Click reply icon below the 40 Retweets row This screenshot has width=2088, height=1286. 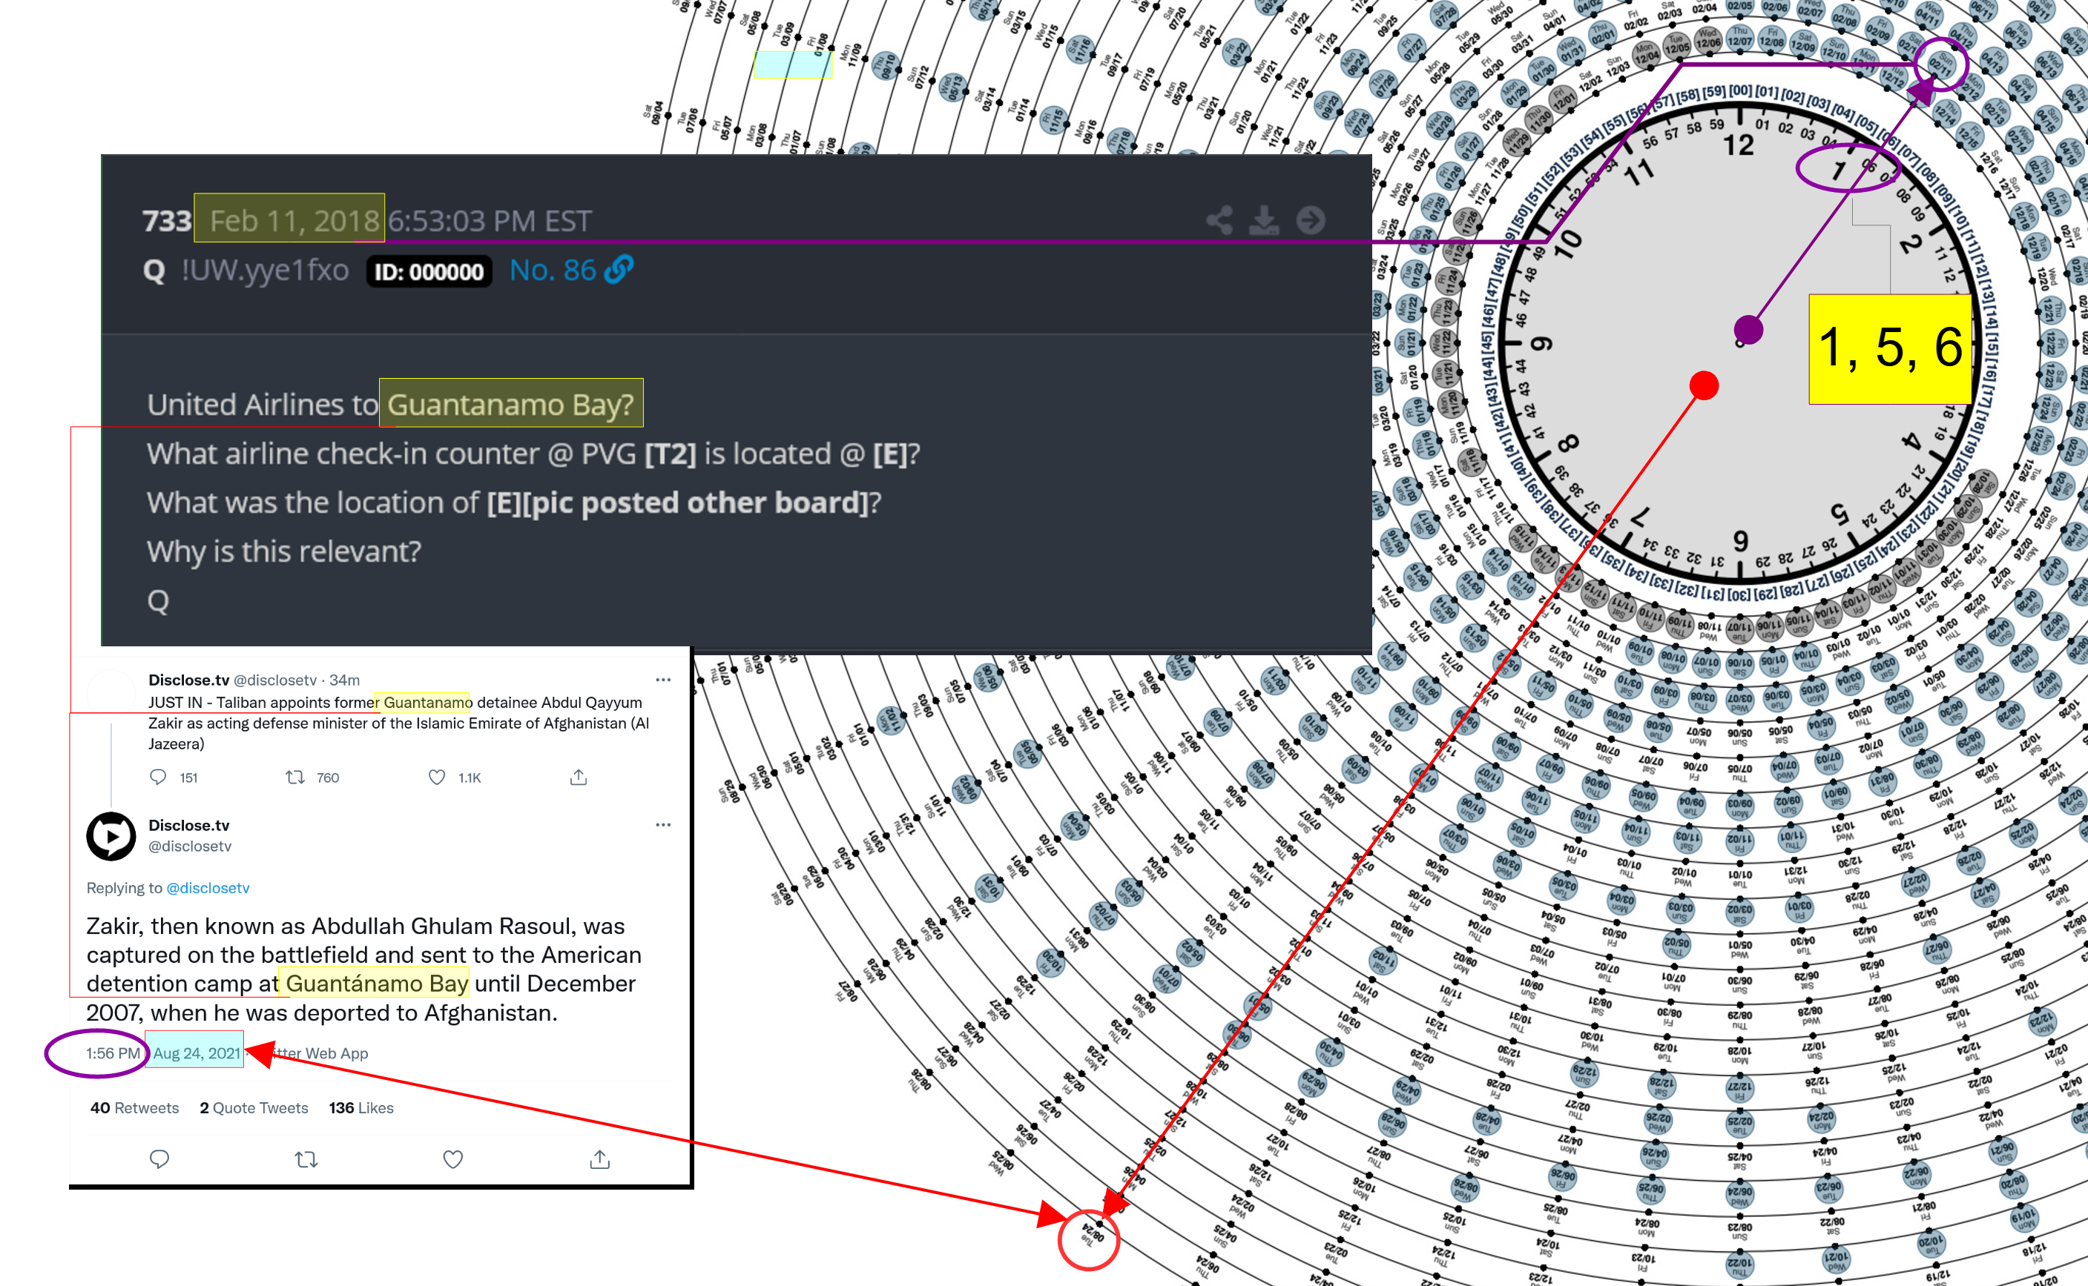click(159, 1159)
